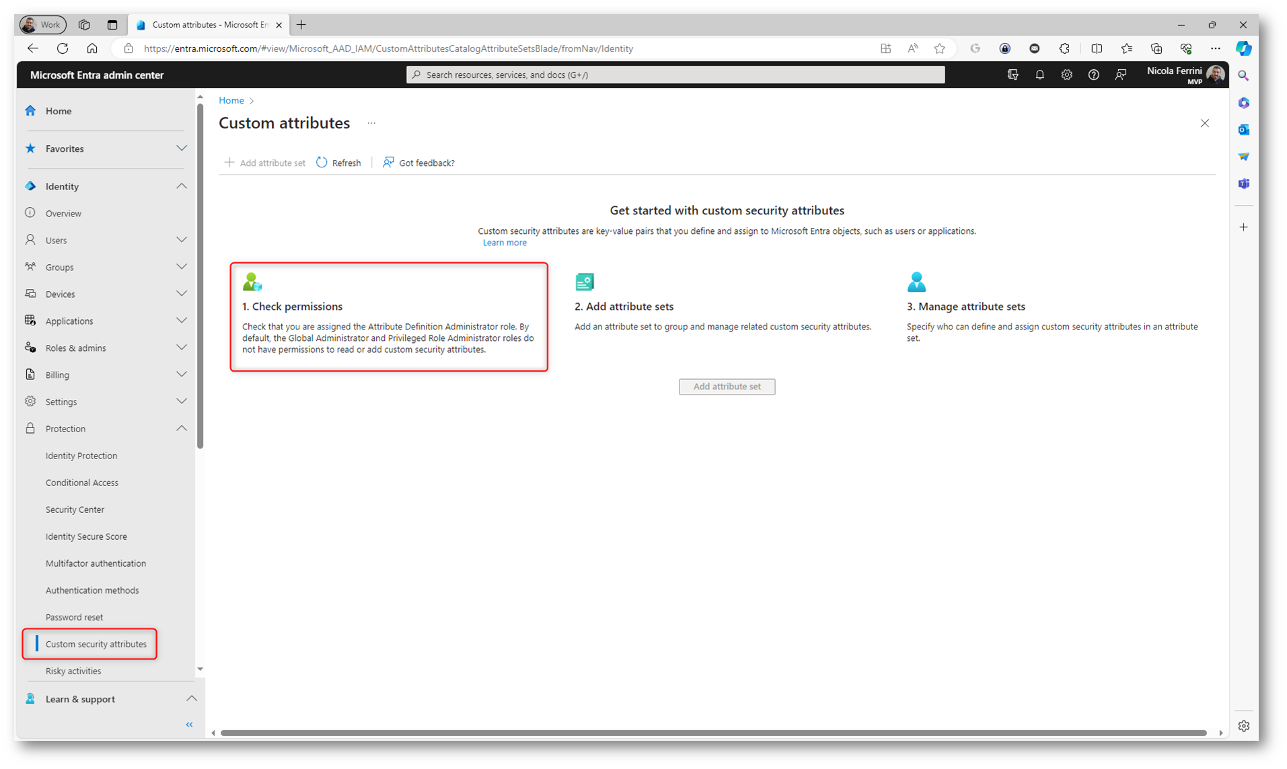Open tab actions vertical tabs icon
Viewport: 1287px width, 769px height.
[112, 25]
